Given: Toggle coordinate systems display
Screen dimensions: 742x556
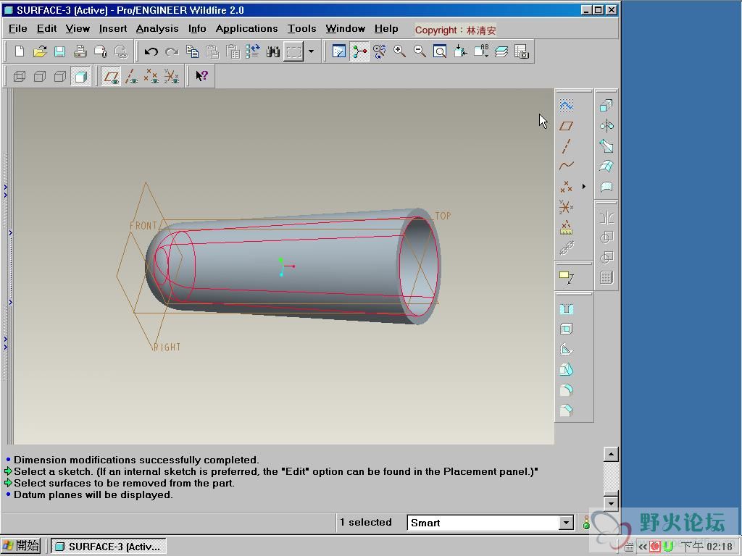Looking at the screenshot, I should [172, 76].
